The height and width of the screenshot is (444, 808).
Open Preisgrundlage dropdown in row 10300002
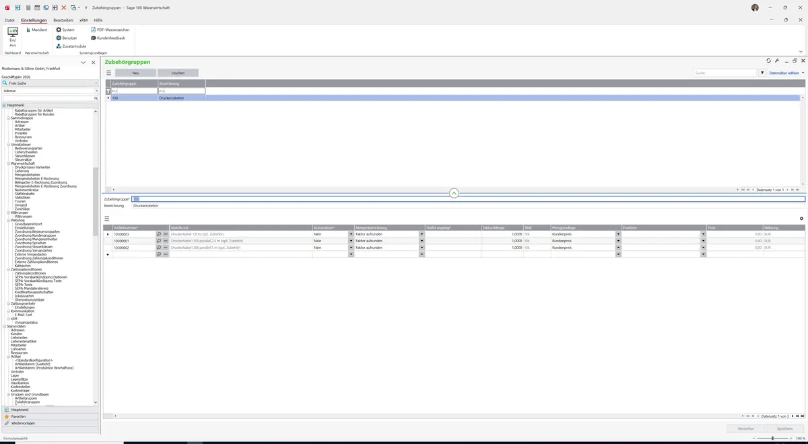(618, 248)
